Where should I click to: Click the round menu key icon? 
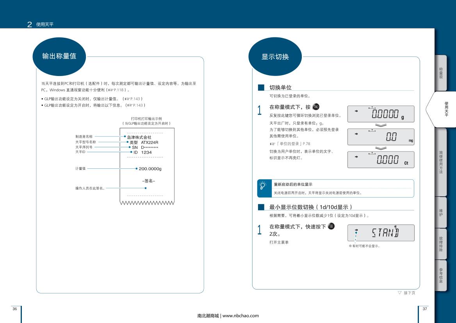(331, 226)
